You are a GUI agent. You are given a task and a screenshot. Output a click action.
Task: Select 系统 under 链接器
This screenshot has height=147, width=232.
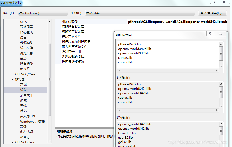[23, 106]
